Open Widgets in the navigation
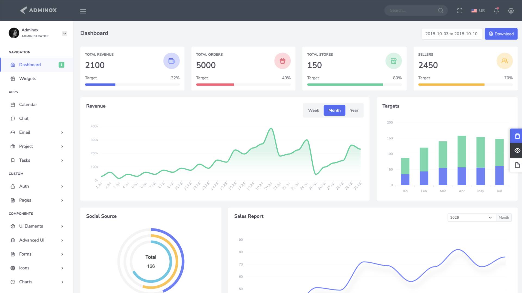This screenshot has width=522, height=293. pos(37,79)
